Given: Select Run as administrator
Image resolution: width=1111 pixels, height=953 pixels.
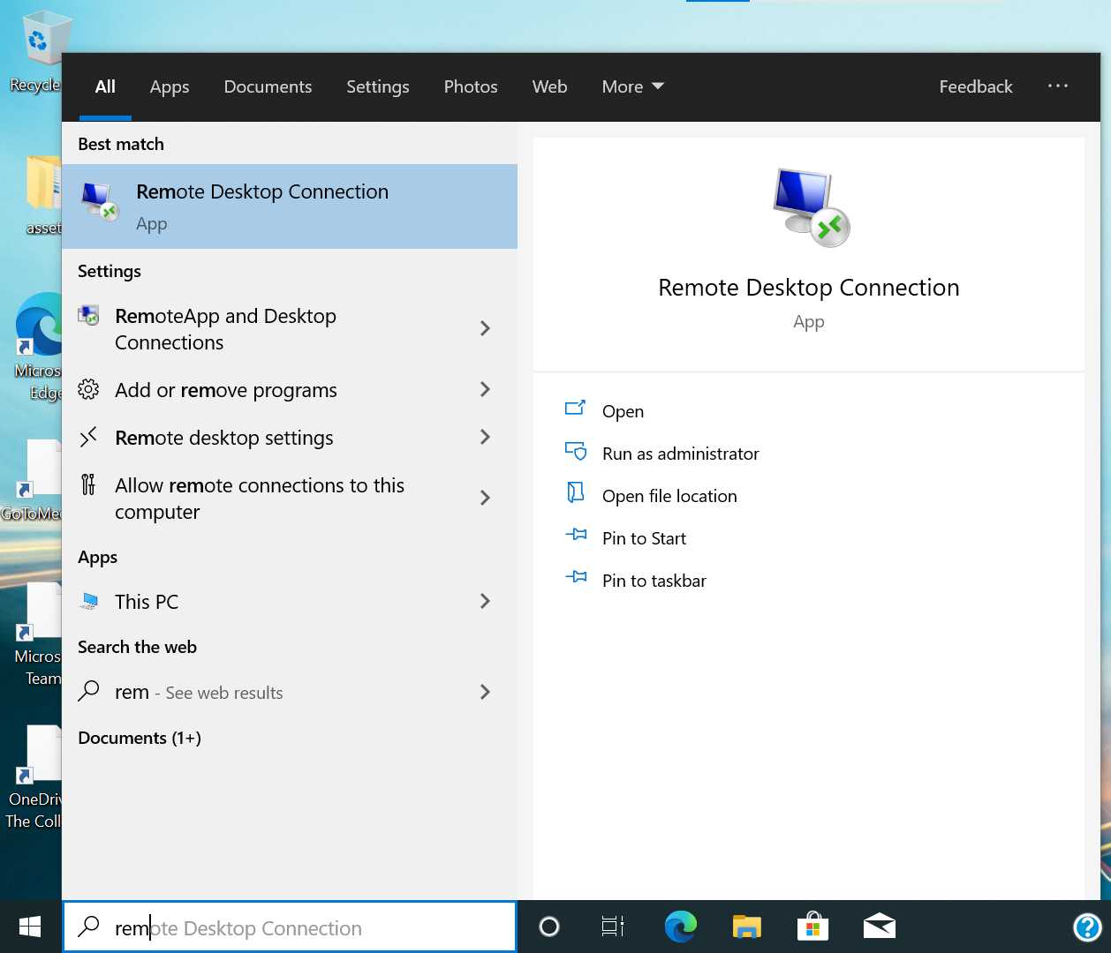Looking at the screenshot, I should point(680,454).
